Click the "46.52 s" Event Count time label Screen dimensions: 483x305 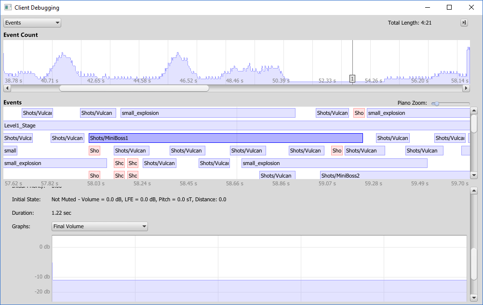(x=188, y=81)
